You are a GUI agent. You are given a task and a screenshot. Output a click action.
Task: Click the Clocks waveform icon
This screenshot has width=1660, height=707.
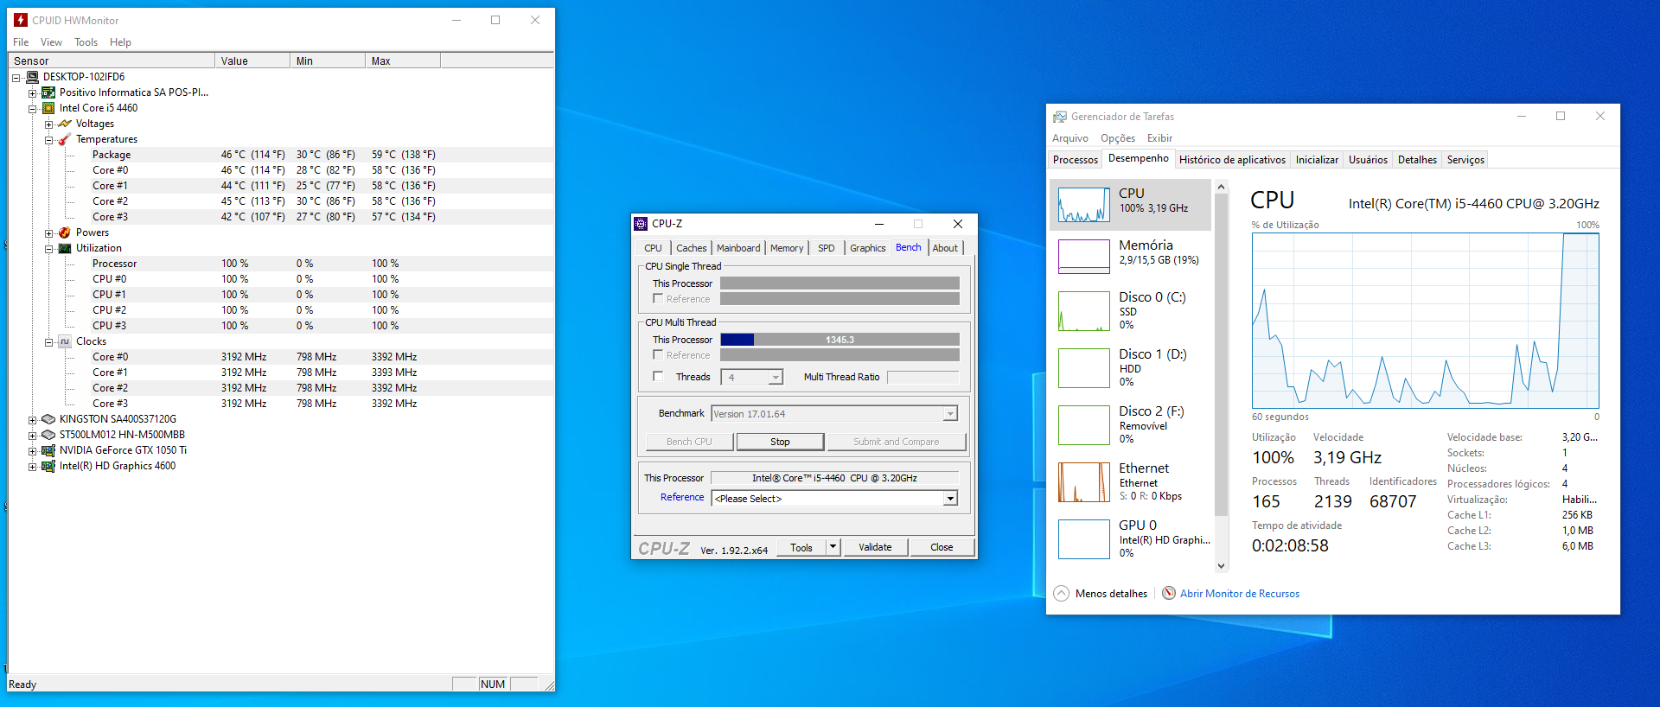(65, 341)
